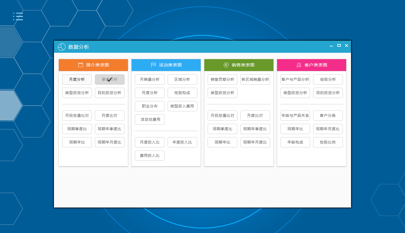Open 客户与产品分析 chart

[x=295, y=79]
